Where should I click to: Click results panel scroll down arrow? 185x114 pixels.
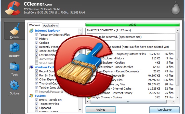(178, 97)
